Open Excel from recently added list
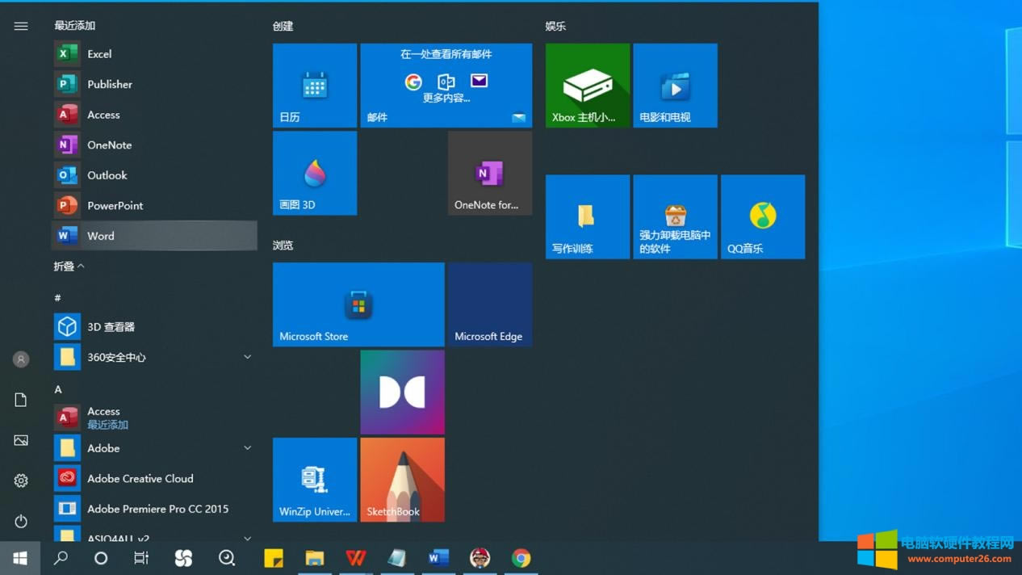The width and height of the screenshot is (1022, 575). [x=99, y=54]
